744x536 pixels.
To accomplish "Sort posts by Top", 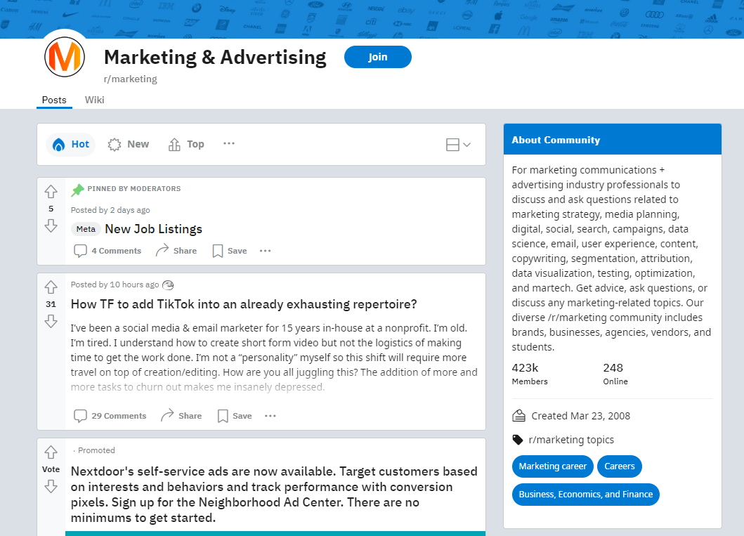I will click(x=185, y=143).
